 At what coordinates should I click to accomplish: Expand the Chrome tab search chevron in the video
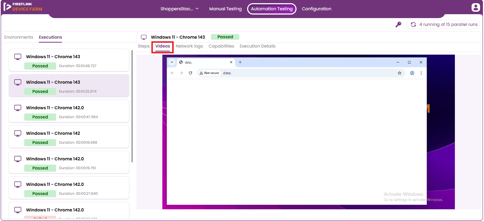[x=172, y=62]
